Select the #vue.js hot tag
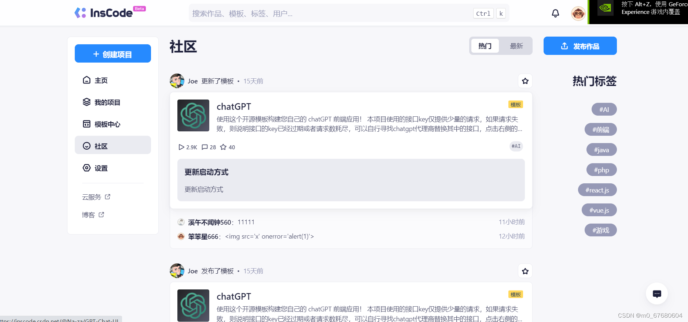 click(x=599, y=210)
